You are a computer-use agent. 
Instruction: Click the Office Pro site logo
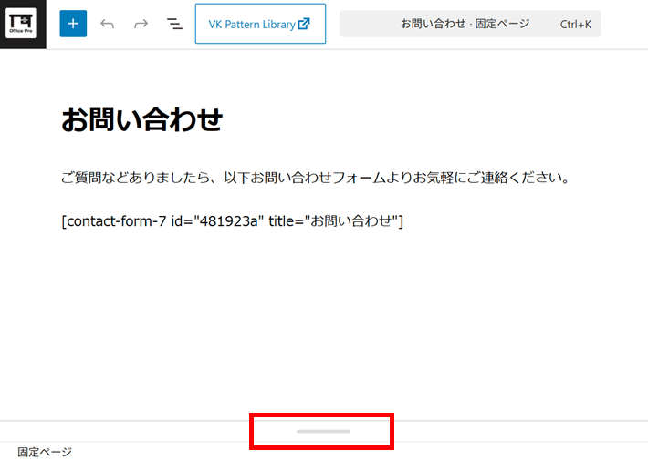click(x=22, y=24)
